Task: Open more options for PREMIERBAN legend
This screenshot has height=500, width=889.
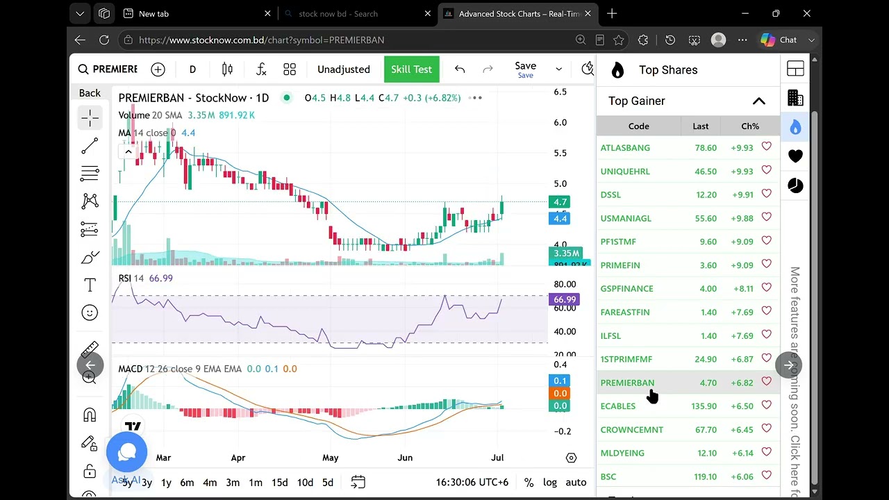Action: (x=476, y=98)
